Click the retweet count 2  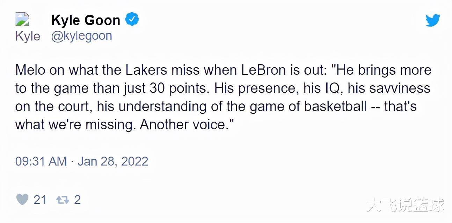pyautogui.click(x=78, y=200)
